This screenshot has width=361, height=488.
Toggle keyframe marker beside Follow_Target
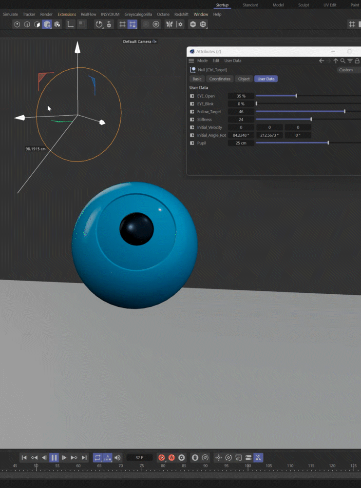[192, 112]
